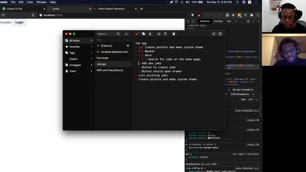Open the DevTools three-dot options menu

point(254,21)
